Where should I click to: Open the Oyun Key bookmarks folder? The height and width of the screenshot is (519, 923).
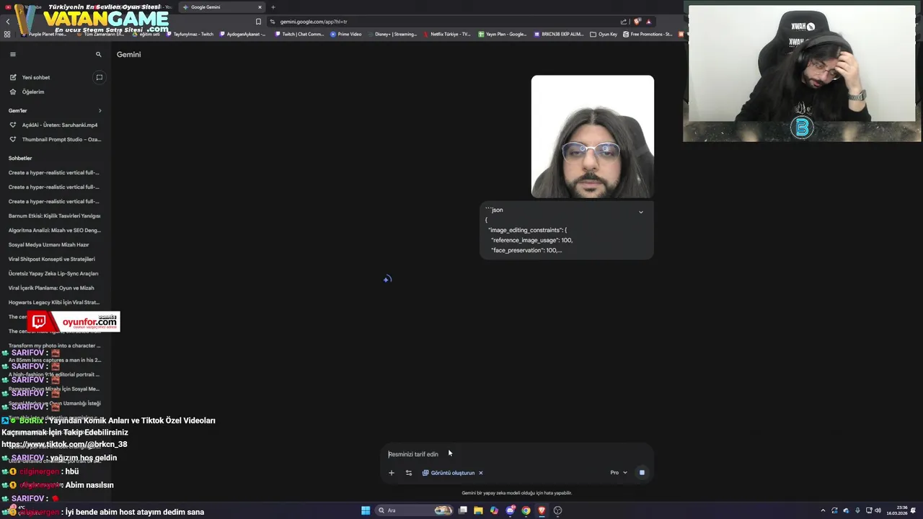point(604,34)
